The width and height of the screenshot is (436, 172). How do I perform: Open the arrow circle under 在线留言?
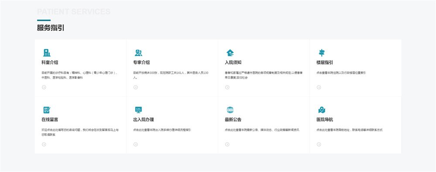pos(44,144)
